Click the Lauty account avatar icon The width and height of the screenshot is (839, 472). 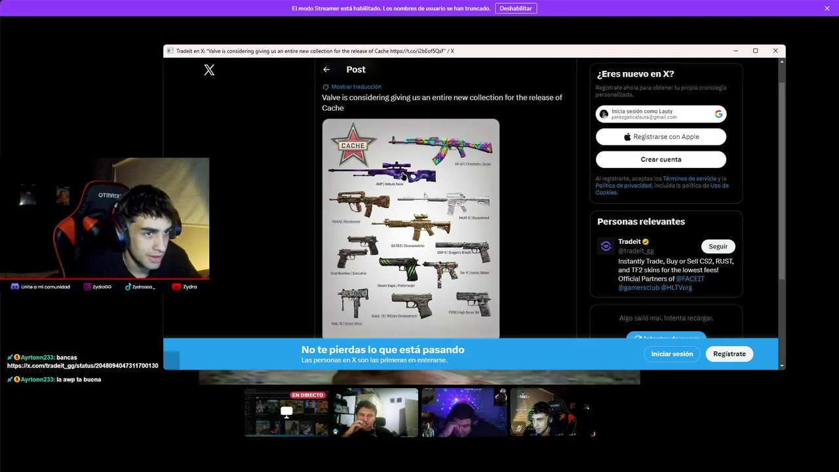[x=604, y=114]
